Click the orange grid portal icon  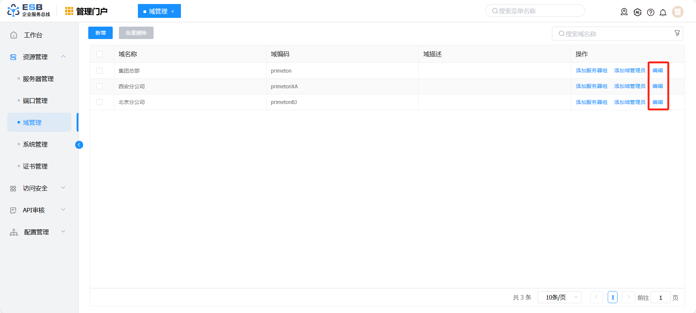click(x=69, y=11)
